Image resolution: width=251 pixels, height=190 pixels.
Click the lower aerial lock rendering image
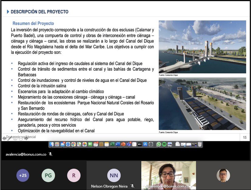coord(202,104)
